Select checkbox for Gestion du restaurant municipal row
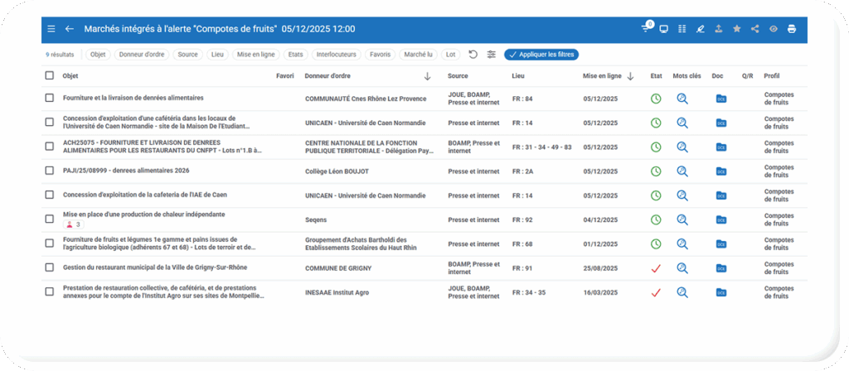Screen dimensions: 849x371 point(50,267)
